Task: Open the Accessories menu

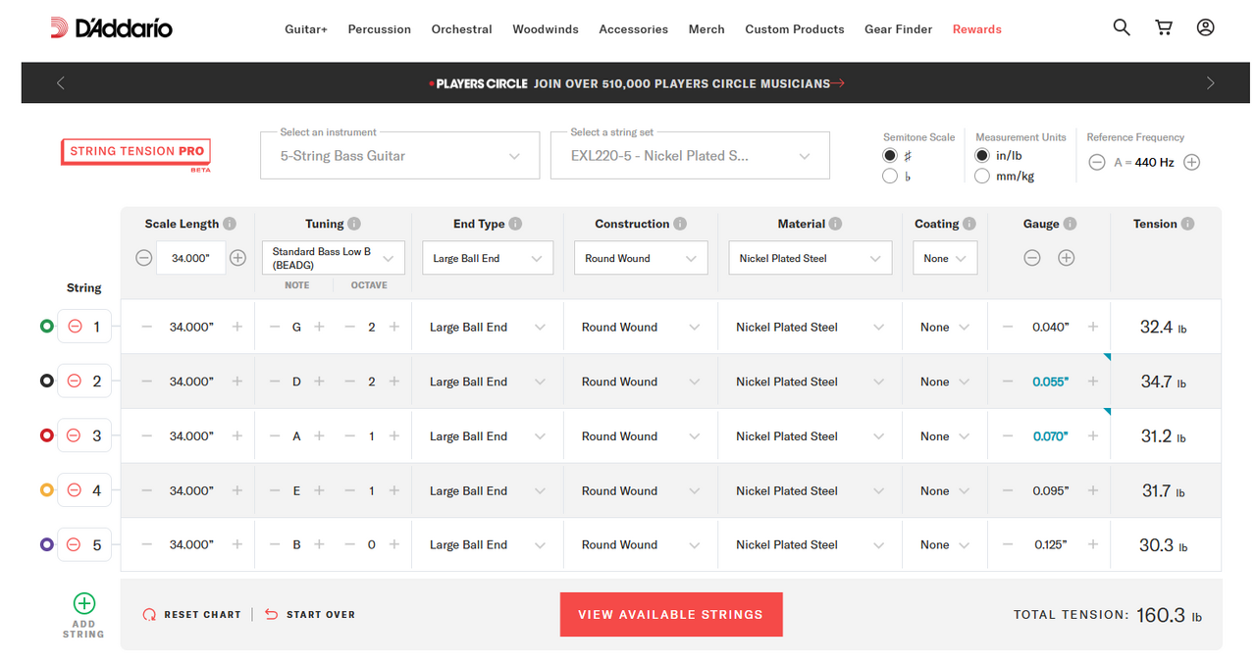Action: (634, 29)
